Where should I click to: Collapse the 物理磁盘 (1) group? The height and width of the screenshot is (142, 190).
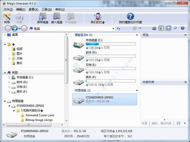click(x=137, y=90)
